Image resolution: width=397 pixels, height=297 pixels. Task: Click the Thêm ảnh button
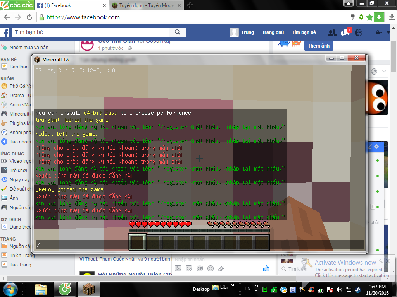[319, 46]
